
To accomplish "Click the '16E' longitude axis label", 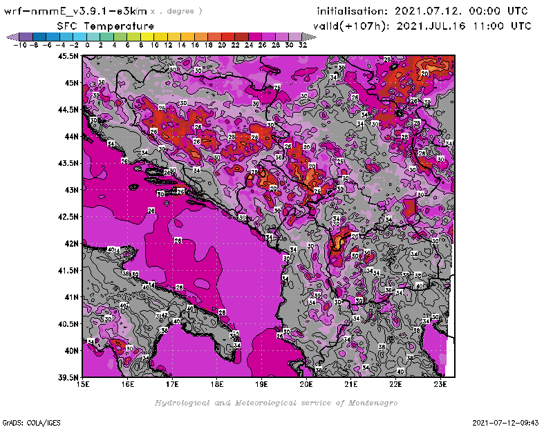I will (128, 384).
